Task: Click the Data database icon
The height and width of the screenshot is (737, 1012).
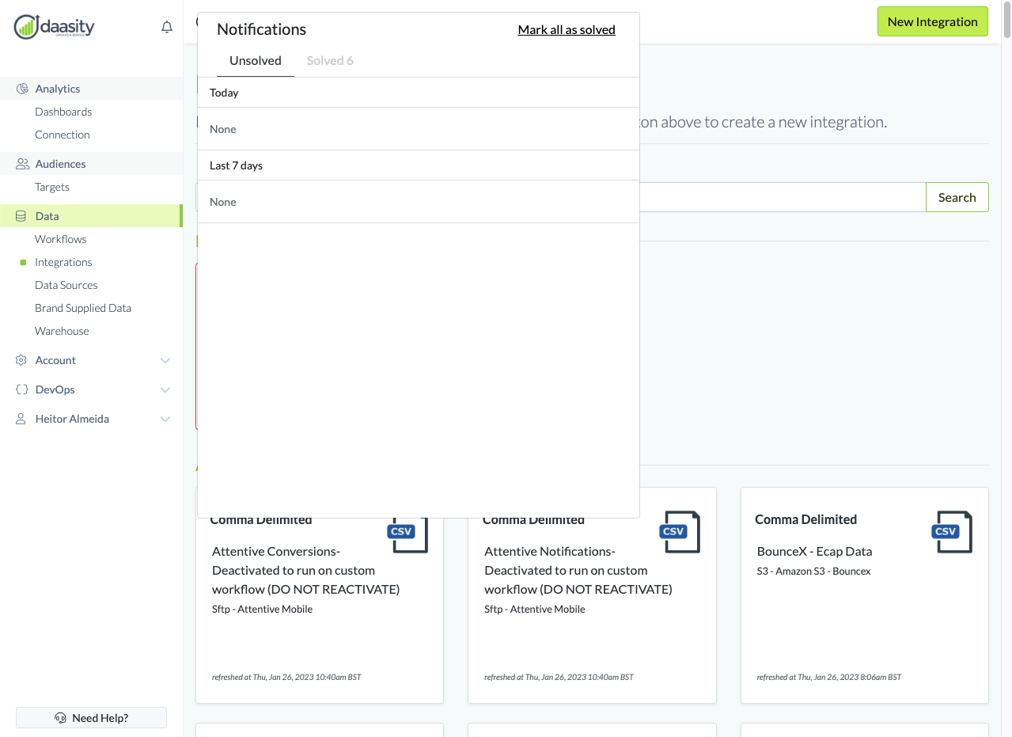Action: click(x=21, y=216)
